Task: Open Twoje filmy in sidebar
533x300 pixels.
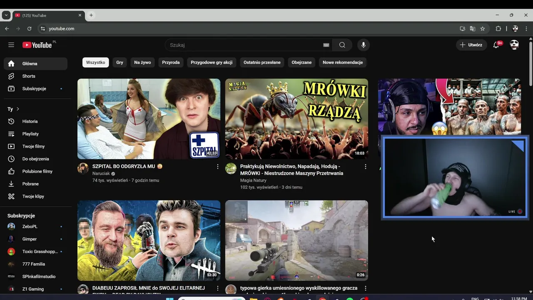Action: pyautogui.click(x=35, y=146)
